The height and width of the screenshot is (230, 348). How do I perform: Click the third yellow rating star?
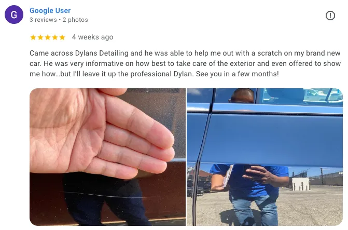48,37
